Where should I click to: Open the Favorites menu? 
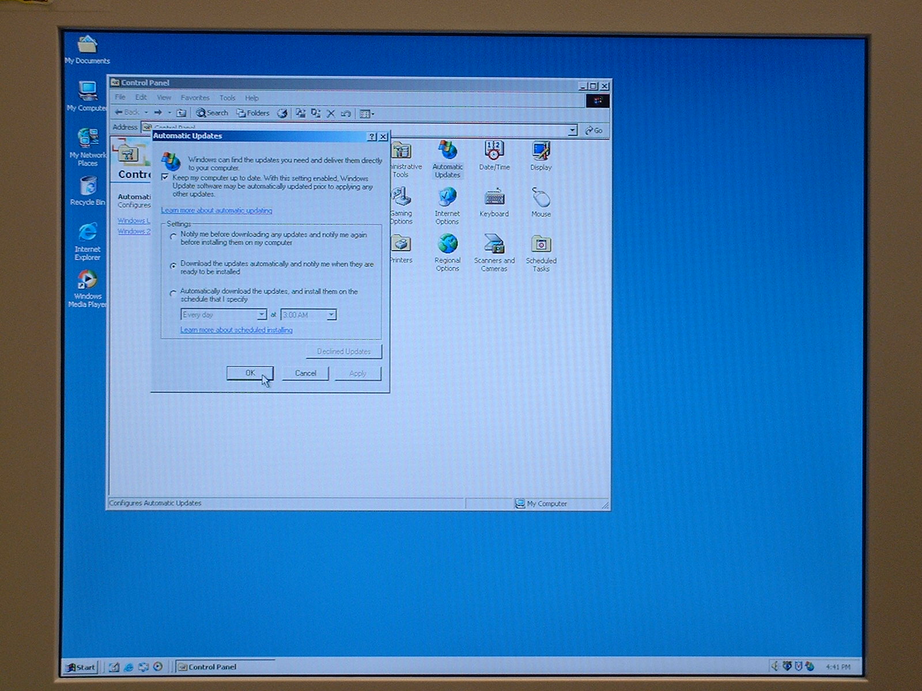point(195,98)
